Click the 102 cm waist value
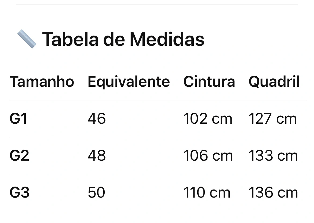314x223 pixels. pyautogui.click(x=208, y=119)
